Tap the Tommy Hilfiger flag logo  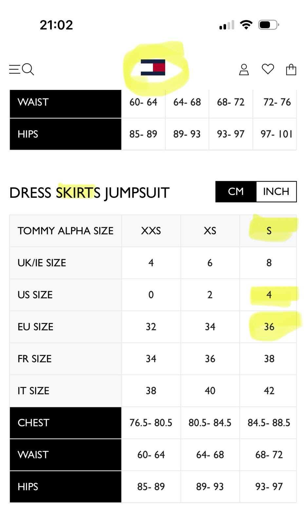tap(153, 67)
